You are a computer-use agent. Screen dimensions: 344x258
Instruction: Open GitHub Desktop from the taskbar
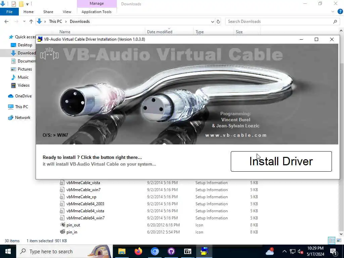171,251
